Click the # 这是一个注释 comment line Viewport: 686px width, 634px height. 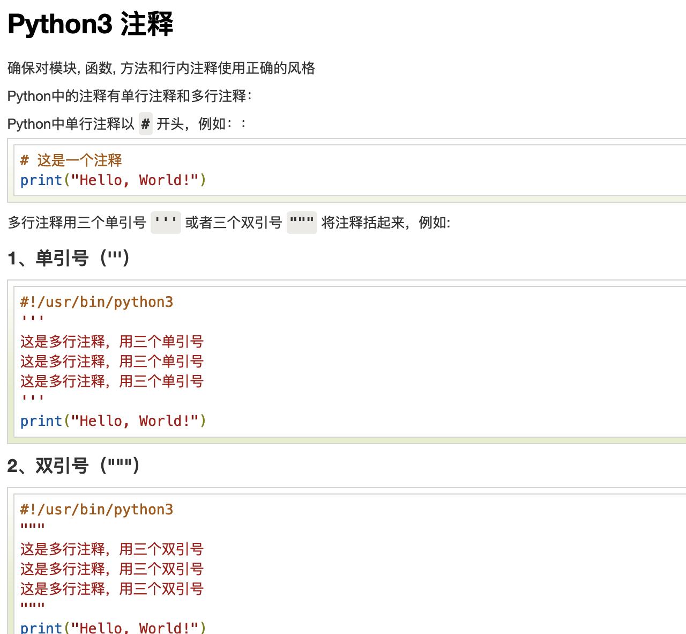coord(71,160)
